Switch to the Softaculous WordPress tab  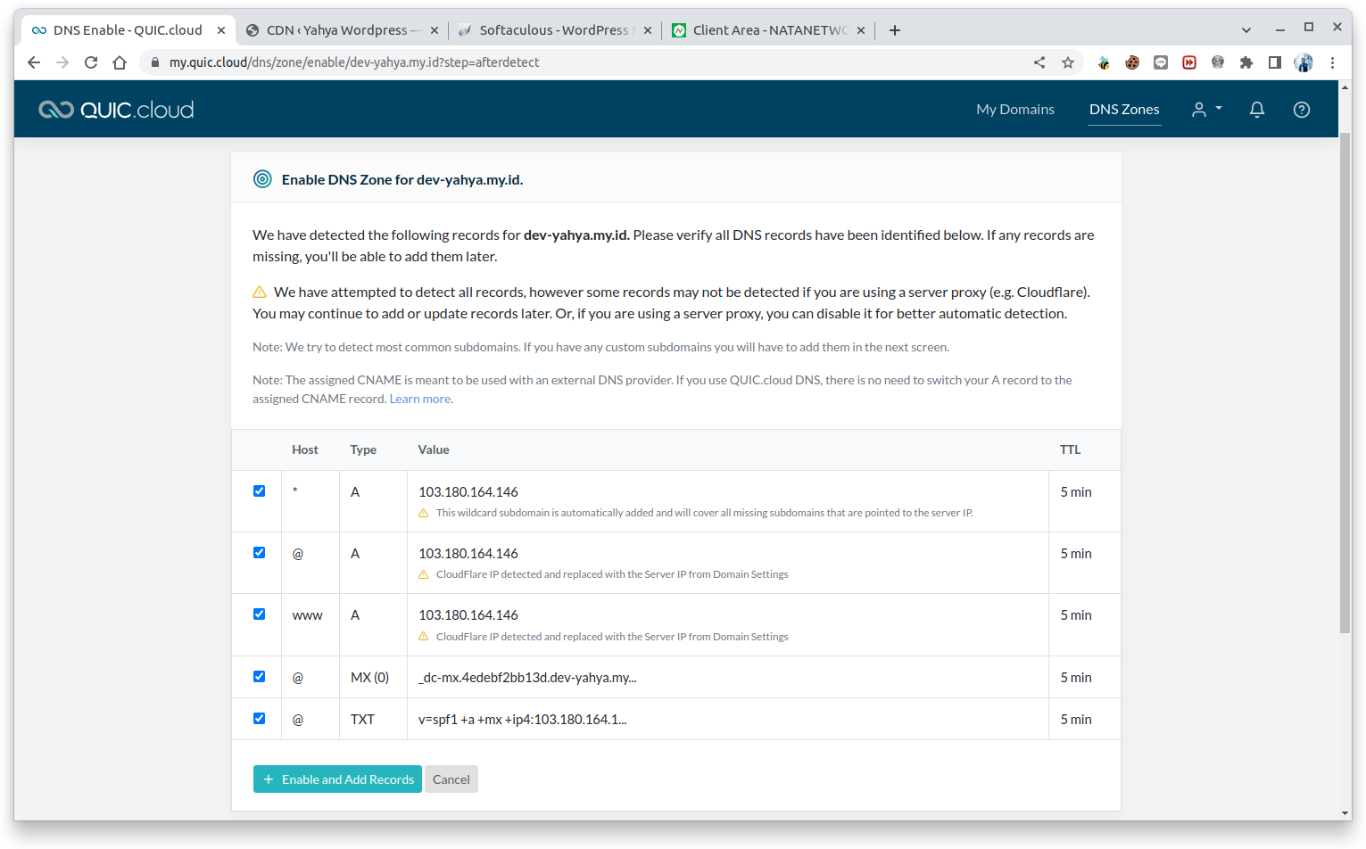(553, 29)
